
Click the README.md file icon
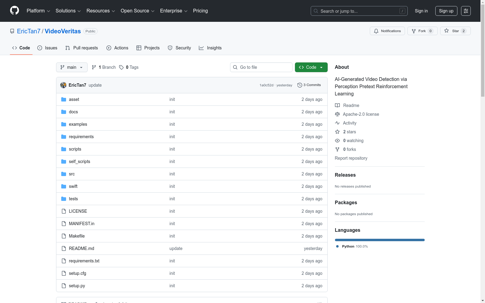point(64,248)
